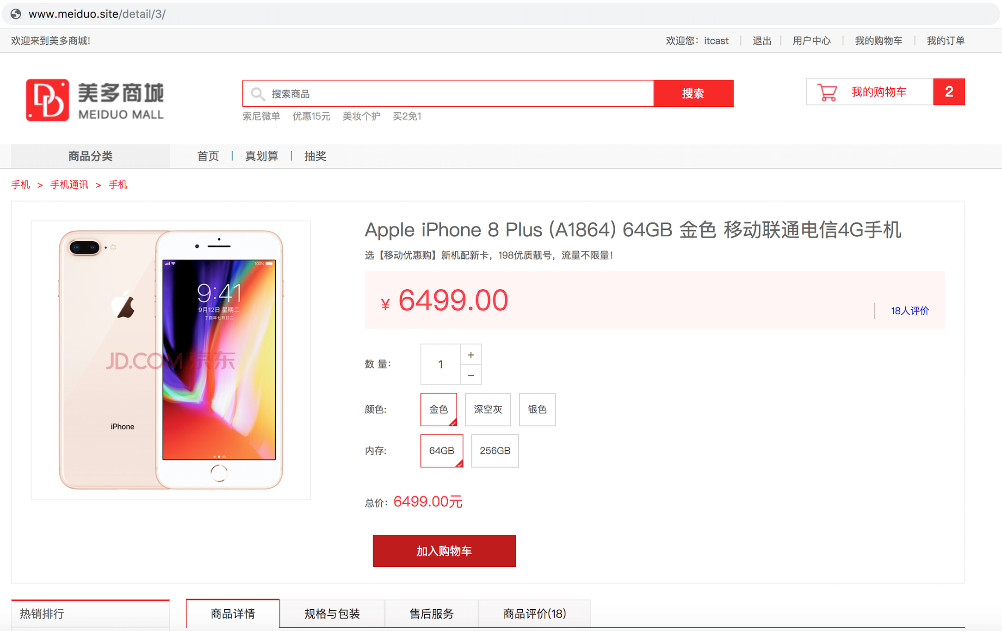Viewport: 1002px width, 631px height.
Task: Open the 商品分类 category menu
Action: tap(90, 156)
